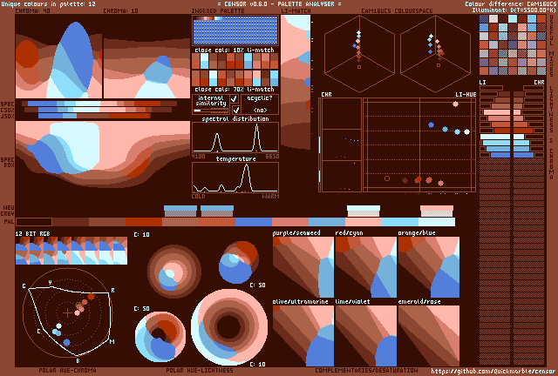Open the orange/blue complementaries panel
The height and width of the screenshot is (376, 558).
click(x=429, y=267)
